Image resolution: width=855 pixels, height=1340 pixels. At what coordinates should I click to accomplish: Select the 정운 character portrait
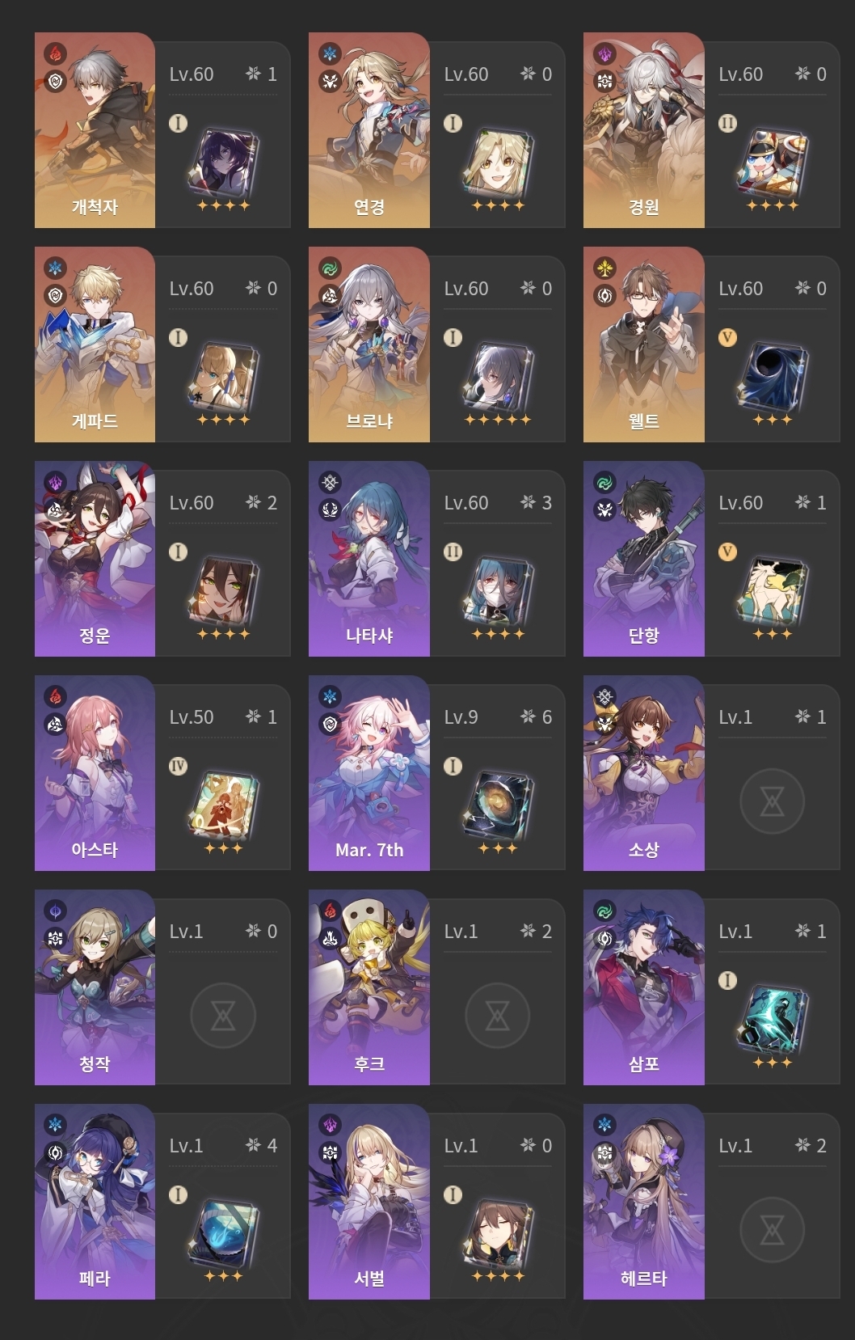coord(95,559)
